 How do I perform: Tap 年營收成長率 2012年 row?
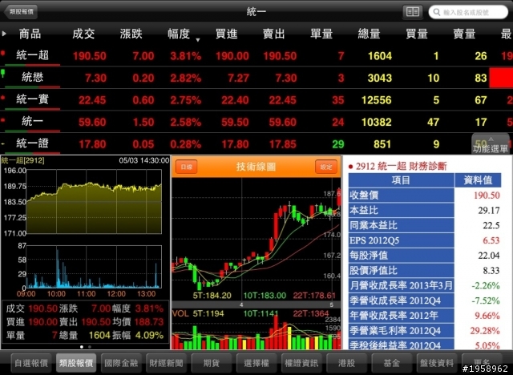[x=425, y=316]
